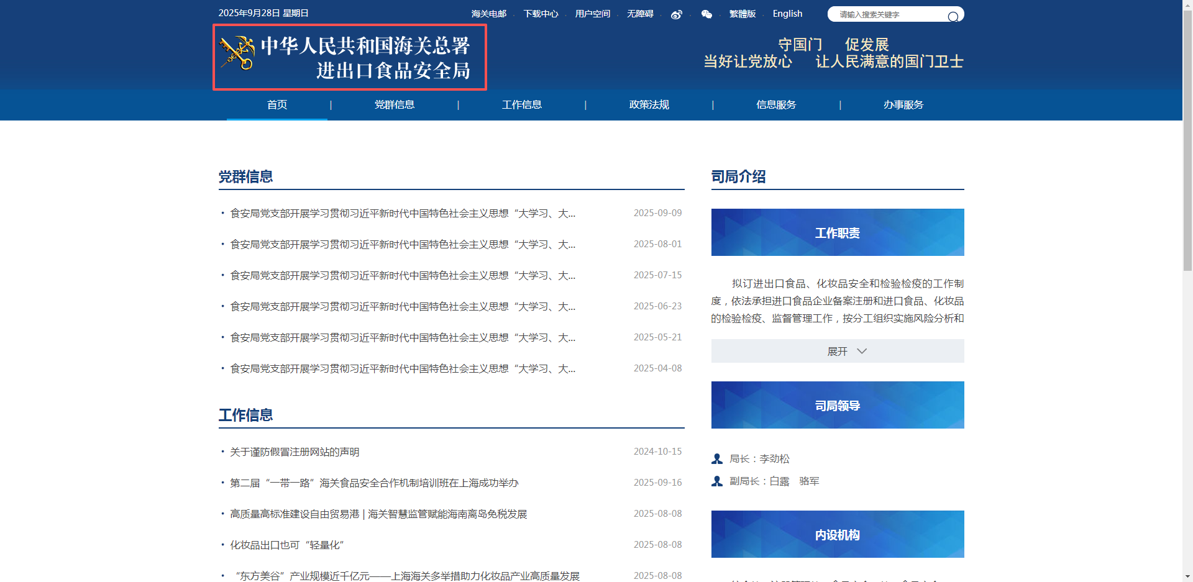
Task: Click the 内设机构 banner button
Action: [x=837, y=534]
